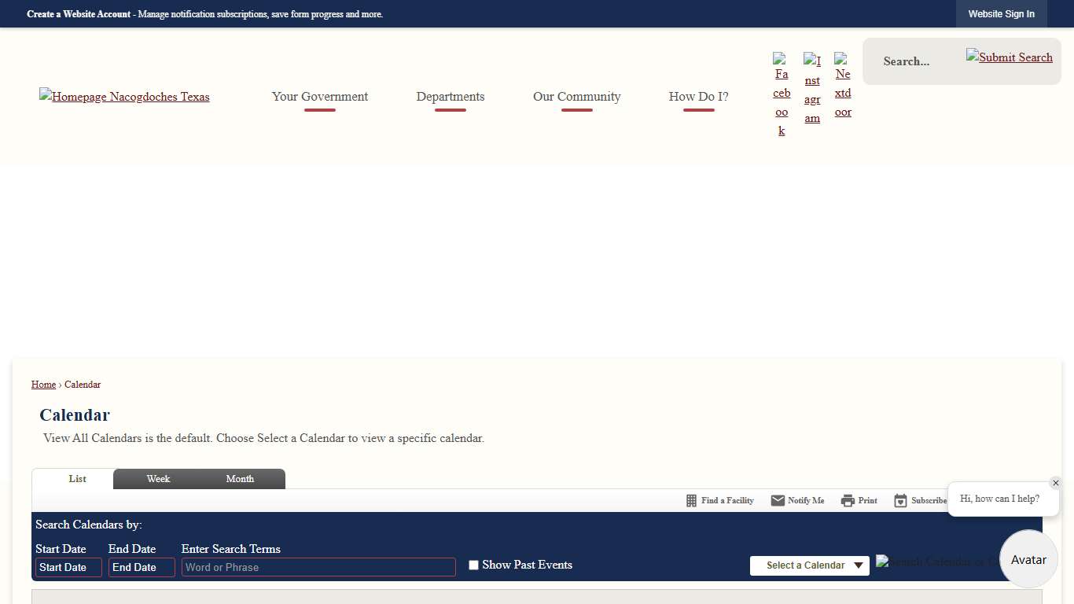Click the Website Sign In button
This screenshot has width=1074, height=604.
click(x=1001, y=14)
